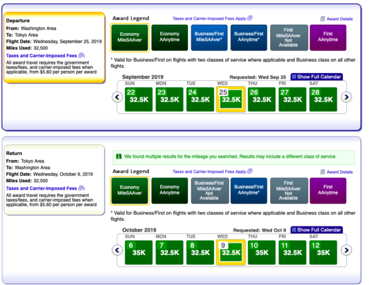
Task: Choose October 12 return date for 35K
Action: click(323, 252)
